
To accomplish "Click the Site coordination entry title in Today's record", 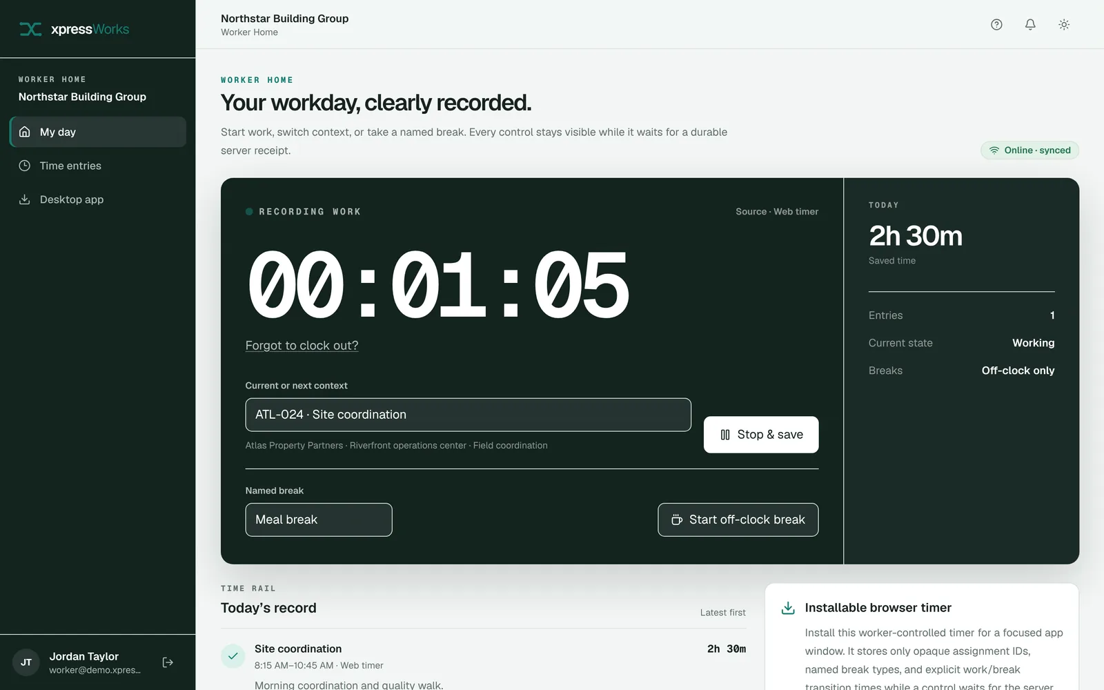I will (x=298, y=649).
